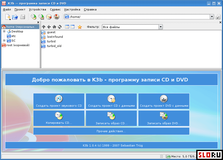Click the 'Место: 5,0 Гб' status bar text
The image size is (223, 160).
[184, 156]
